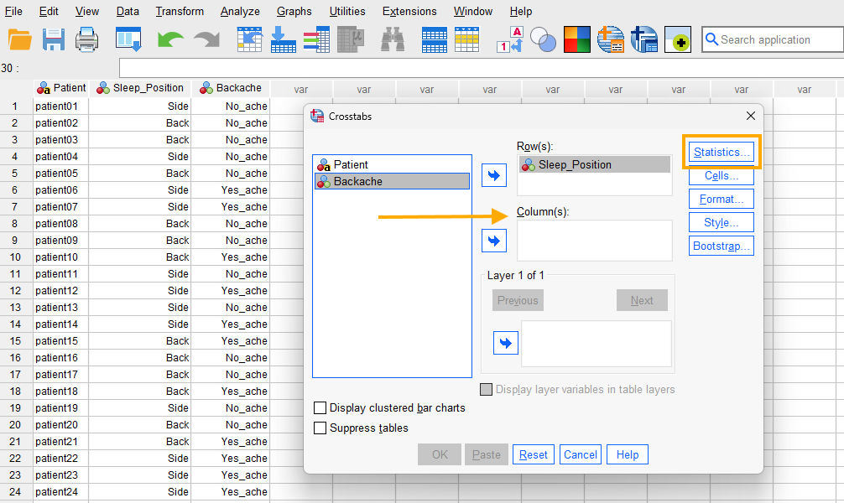Open the Analyze menu
Image resolution: width=844 pixels, height=503 pixels.
pos(240,11)
